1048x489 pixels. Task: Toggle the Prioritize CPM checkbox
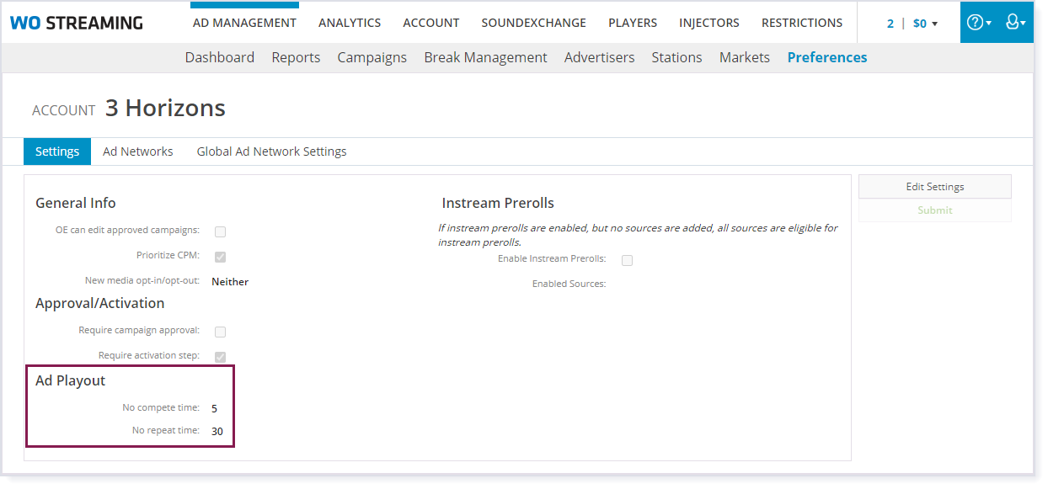(220, 257)
